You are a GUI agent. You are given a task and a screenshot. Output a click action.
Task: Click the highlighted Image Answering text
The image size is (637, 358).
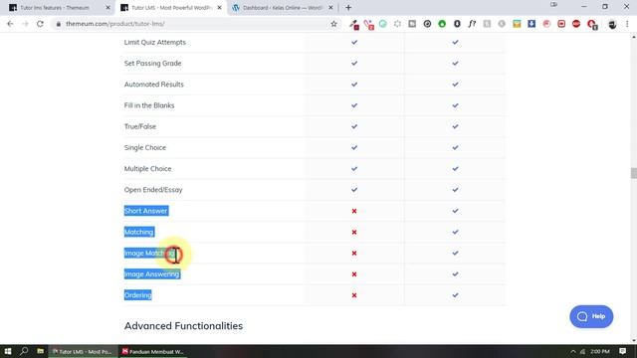[x=152, y=274]
